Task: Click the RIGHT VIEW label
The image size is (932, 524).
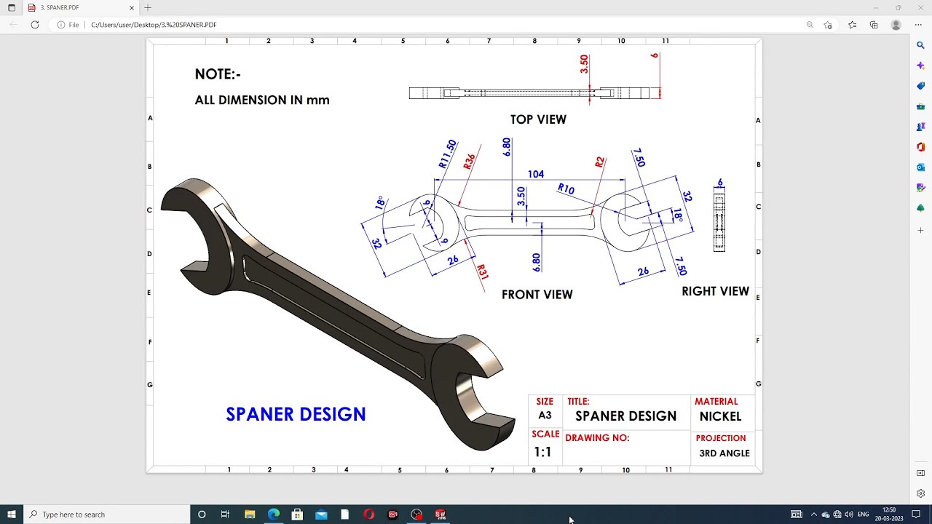Action: pyautogui.click(x=715, y=291)
